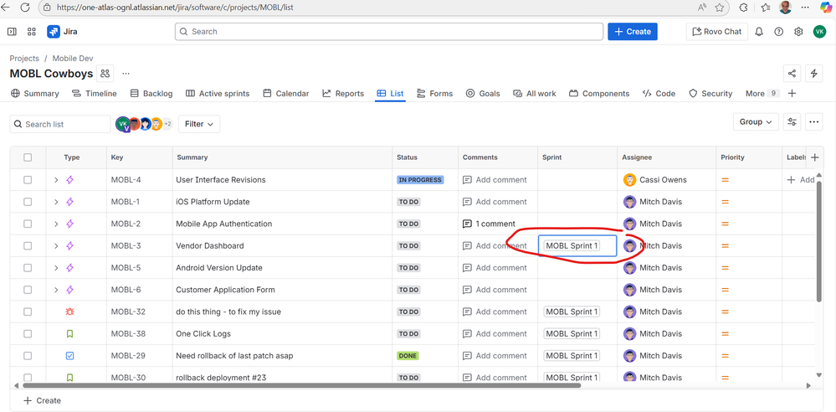Open the Reports tab
Screen dimensions: 836x412
(343, 94)
